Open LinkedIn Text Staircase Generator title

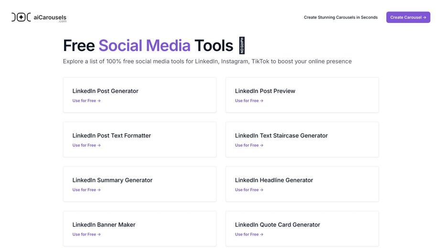(281, 135)
